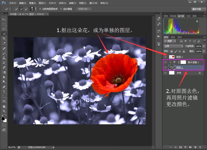
Task: Click the 调整边缘 button
Action: pos(84,9)
